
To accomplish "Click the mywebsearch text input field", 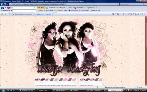I will pyautogui.click(x=24, y=11).
